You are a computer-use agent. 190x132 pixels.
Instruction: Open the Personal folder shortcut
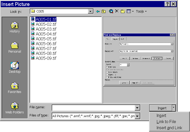click(x=14, y=47)
